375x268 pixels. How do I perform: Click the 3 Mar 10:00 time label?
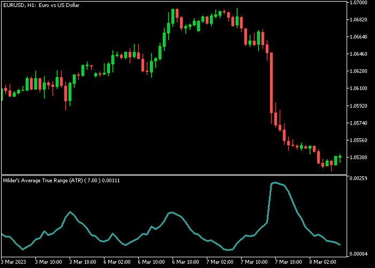[x=48, y=262]
